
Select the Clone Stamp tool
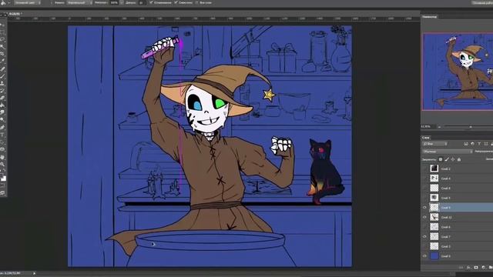[x=2, y=83]
